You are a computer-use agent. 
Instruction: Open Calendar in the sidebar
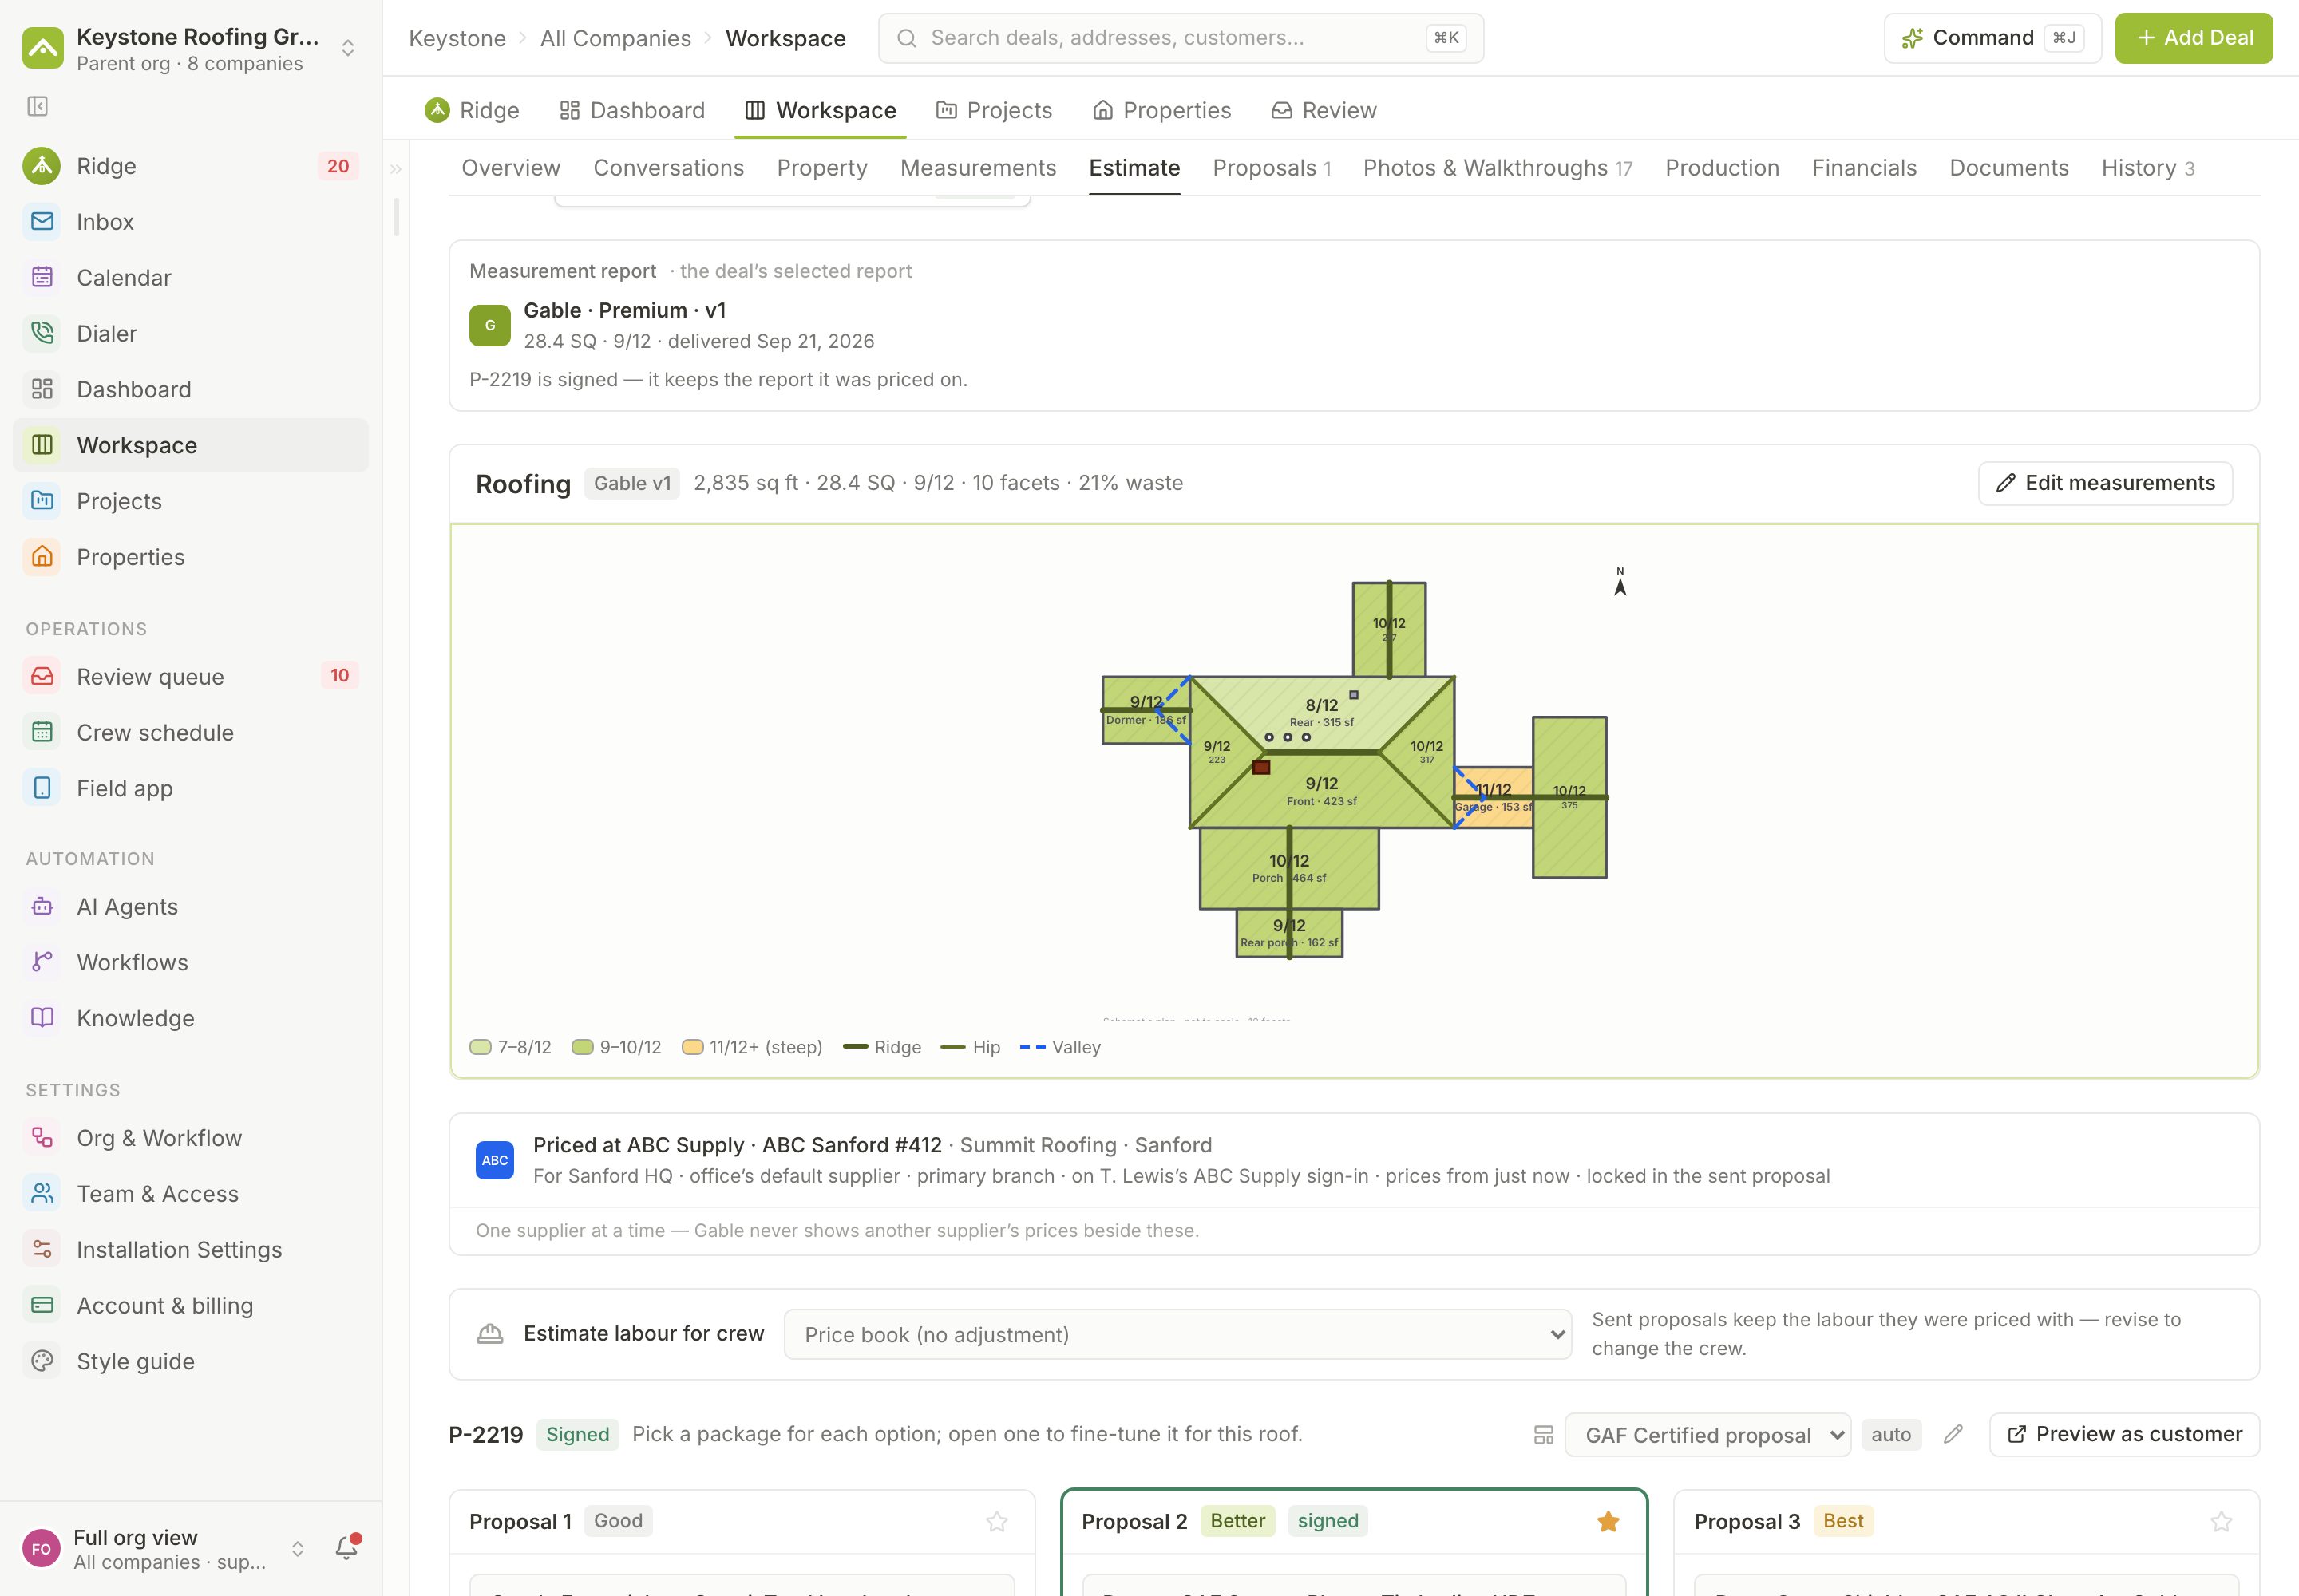(190, 278)
